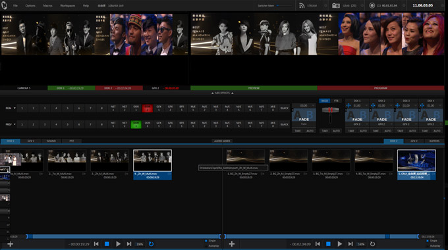This screenshot has height=250, width=448.
Task: Switch to the BUFFERS tab
Action: click(434, 141)
